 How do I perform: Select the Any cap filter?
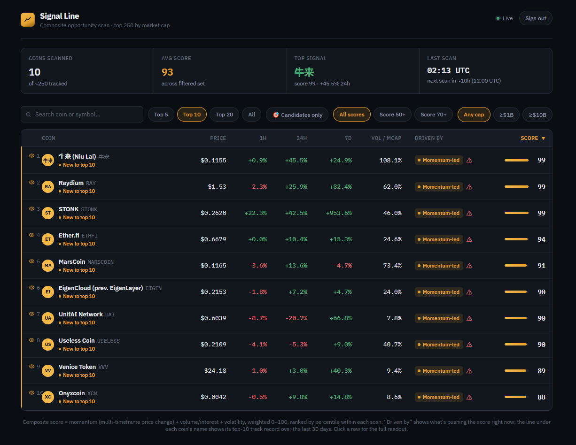[x=474, y=115]
